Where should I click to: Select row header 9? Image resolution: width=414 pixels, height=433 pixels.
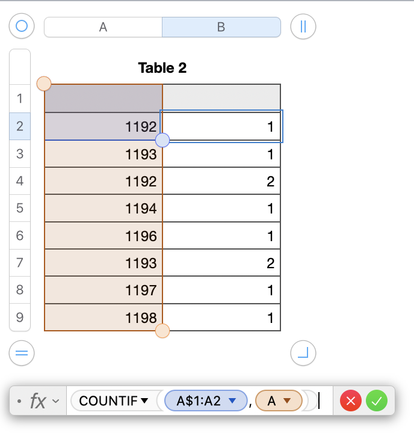tap(20, 317)
